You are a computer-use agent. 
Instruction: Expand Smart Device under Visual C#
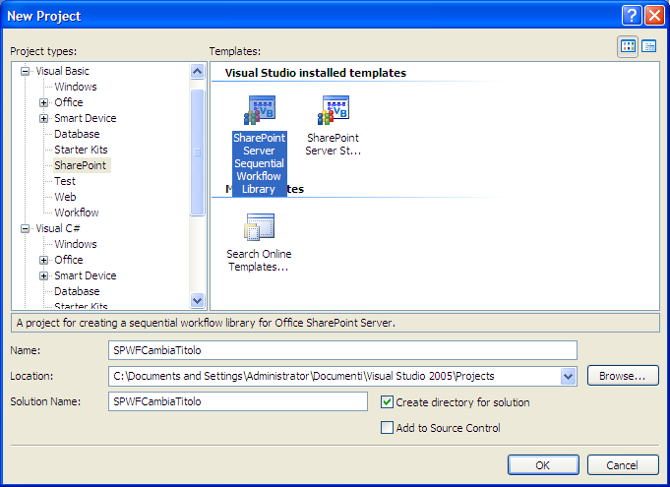coord(43,275)
